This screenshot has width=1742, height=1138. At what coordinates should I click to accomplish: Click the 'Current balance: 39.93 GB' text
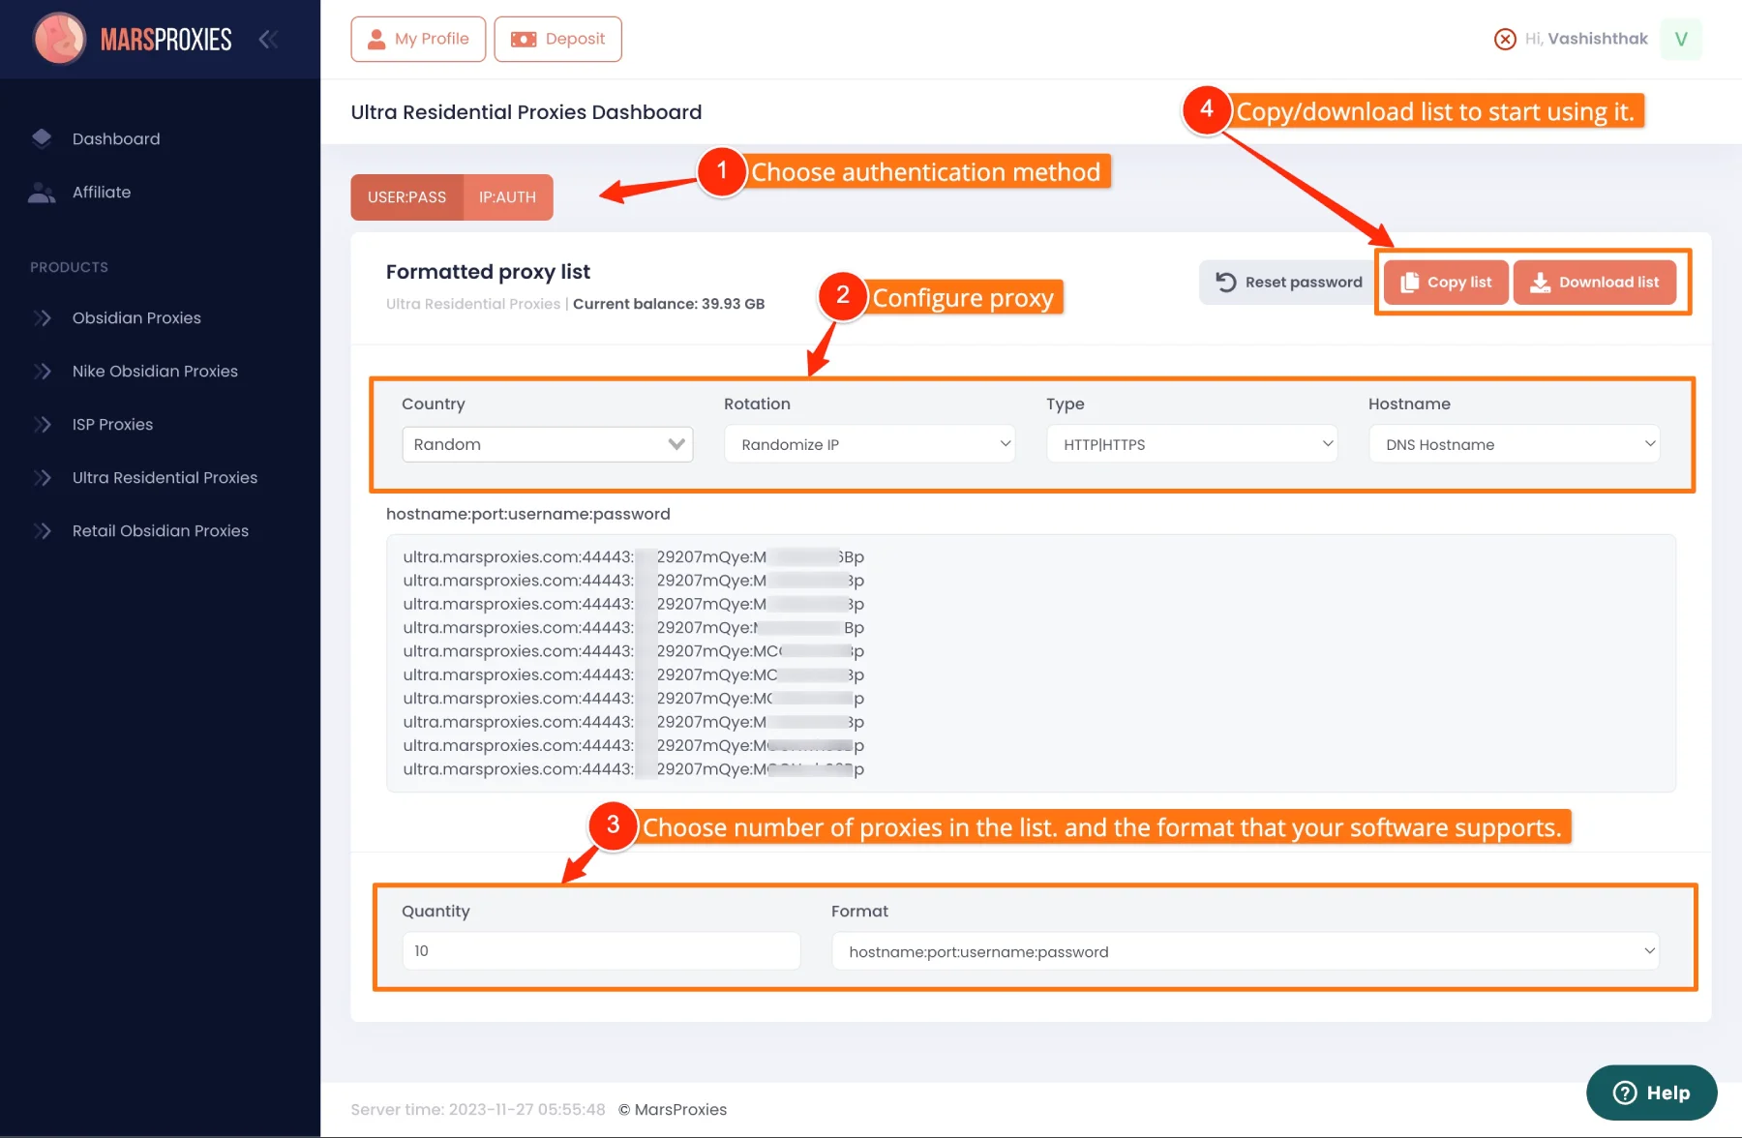click(x=669, y=304)
